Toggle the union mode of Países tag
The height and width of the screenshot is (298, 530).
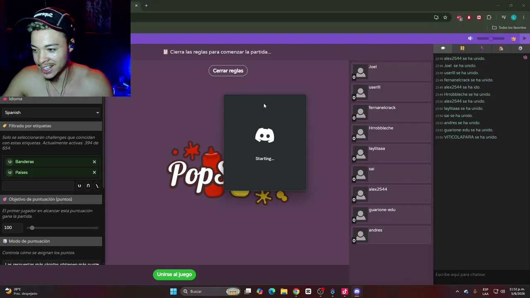[10, 173]
